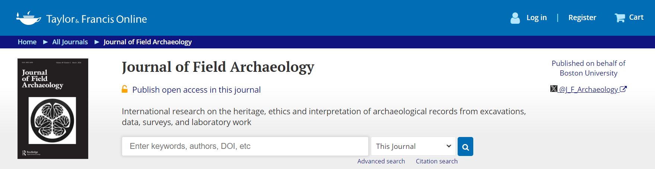
Task: Click the keywords search input field
Action: click(x=245, y=146)
